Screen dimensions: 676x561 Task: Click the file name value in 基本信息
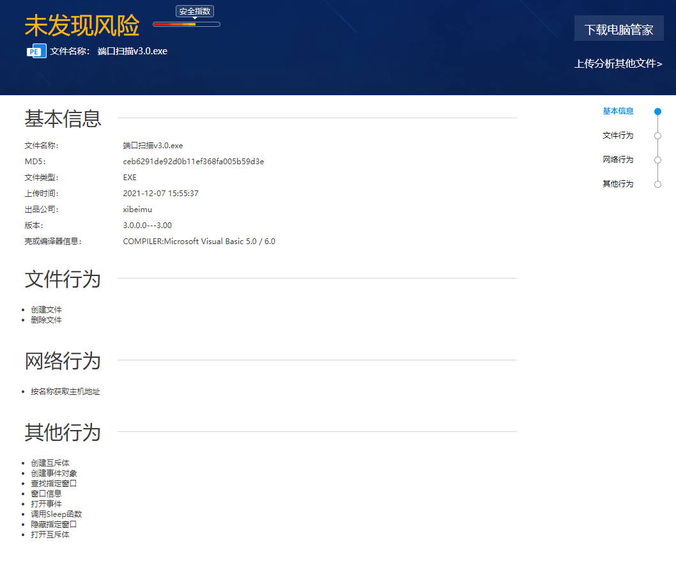153,145
